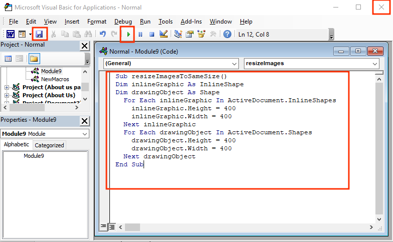Switch to Full Module View button
This screenshot has width=393, height=242.
click(x=112, y=227)
